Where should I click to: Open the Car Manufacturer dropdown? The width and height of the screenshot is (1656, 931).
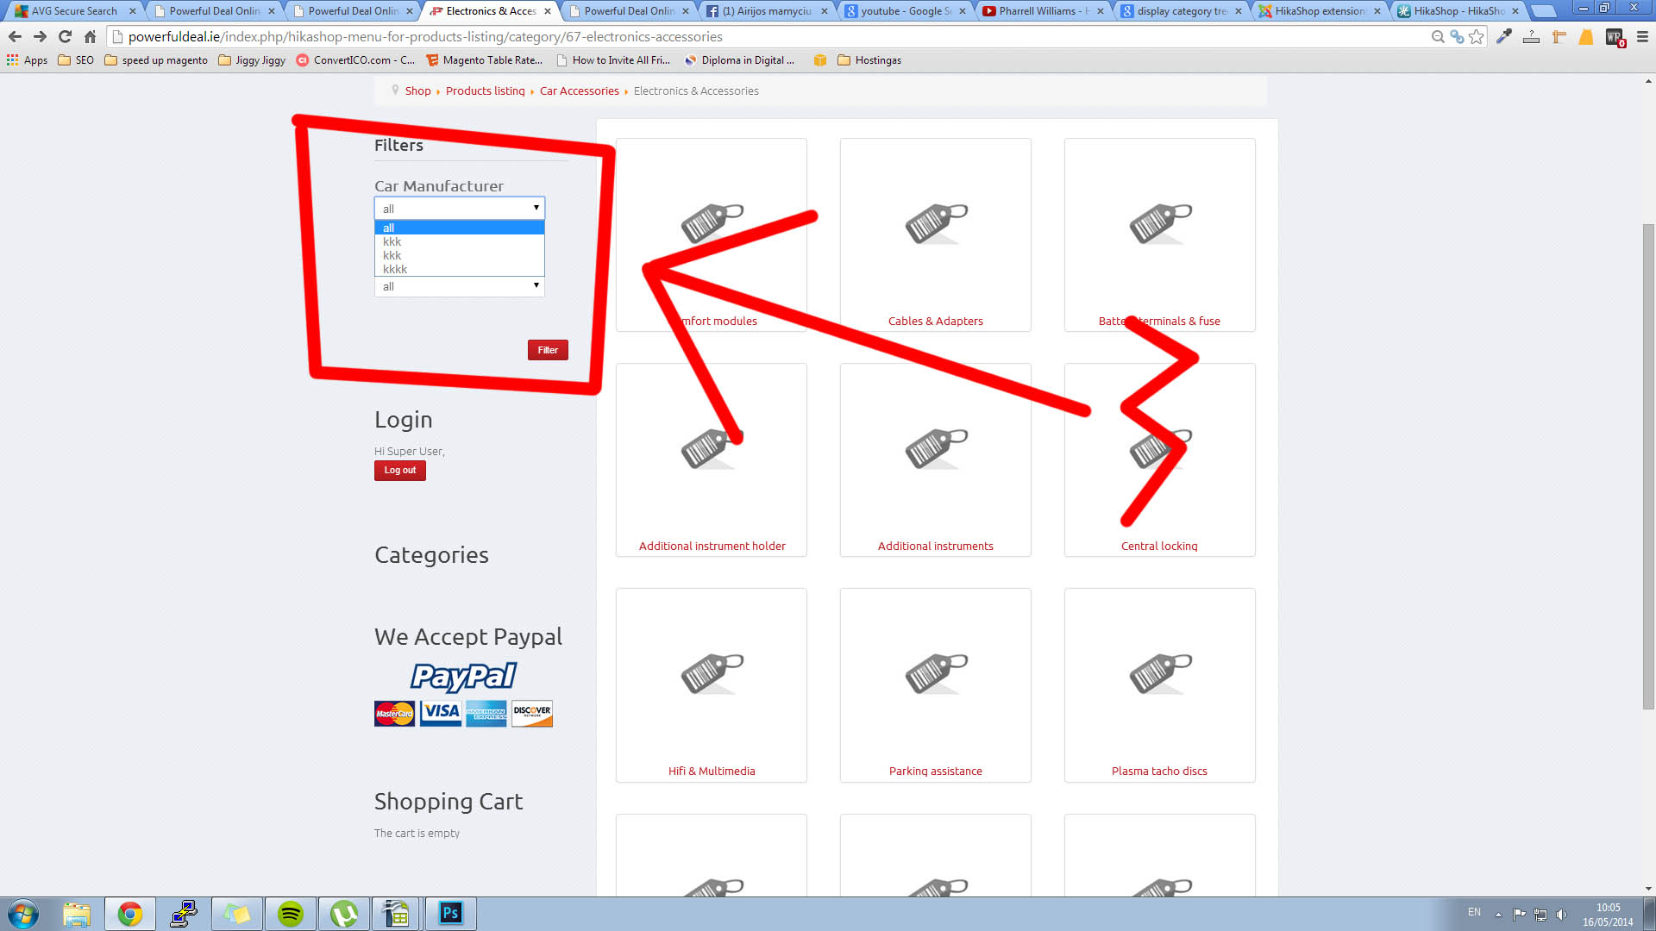[459, 209]
